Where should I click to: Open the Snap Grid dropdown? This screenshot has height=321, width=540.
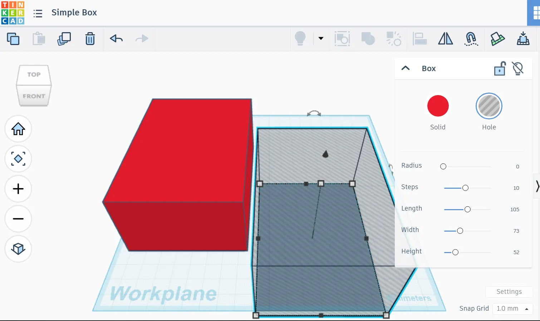point(512,308)
